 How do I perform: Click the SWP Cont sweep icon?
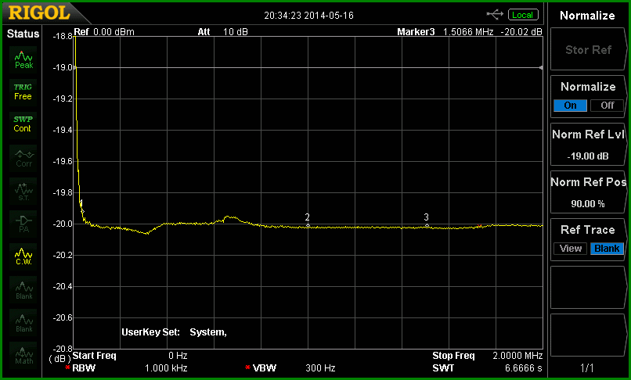[23, 124]
